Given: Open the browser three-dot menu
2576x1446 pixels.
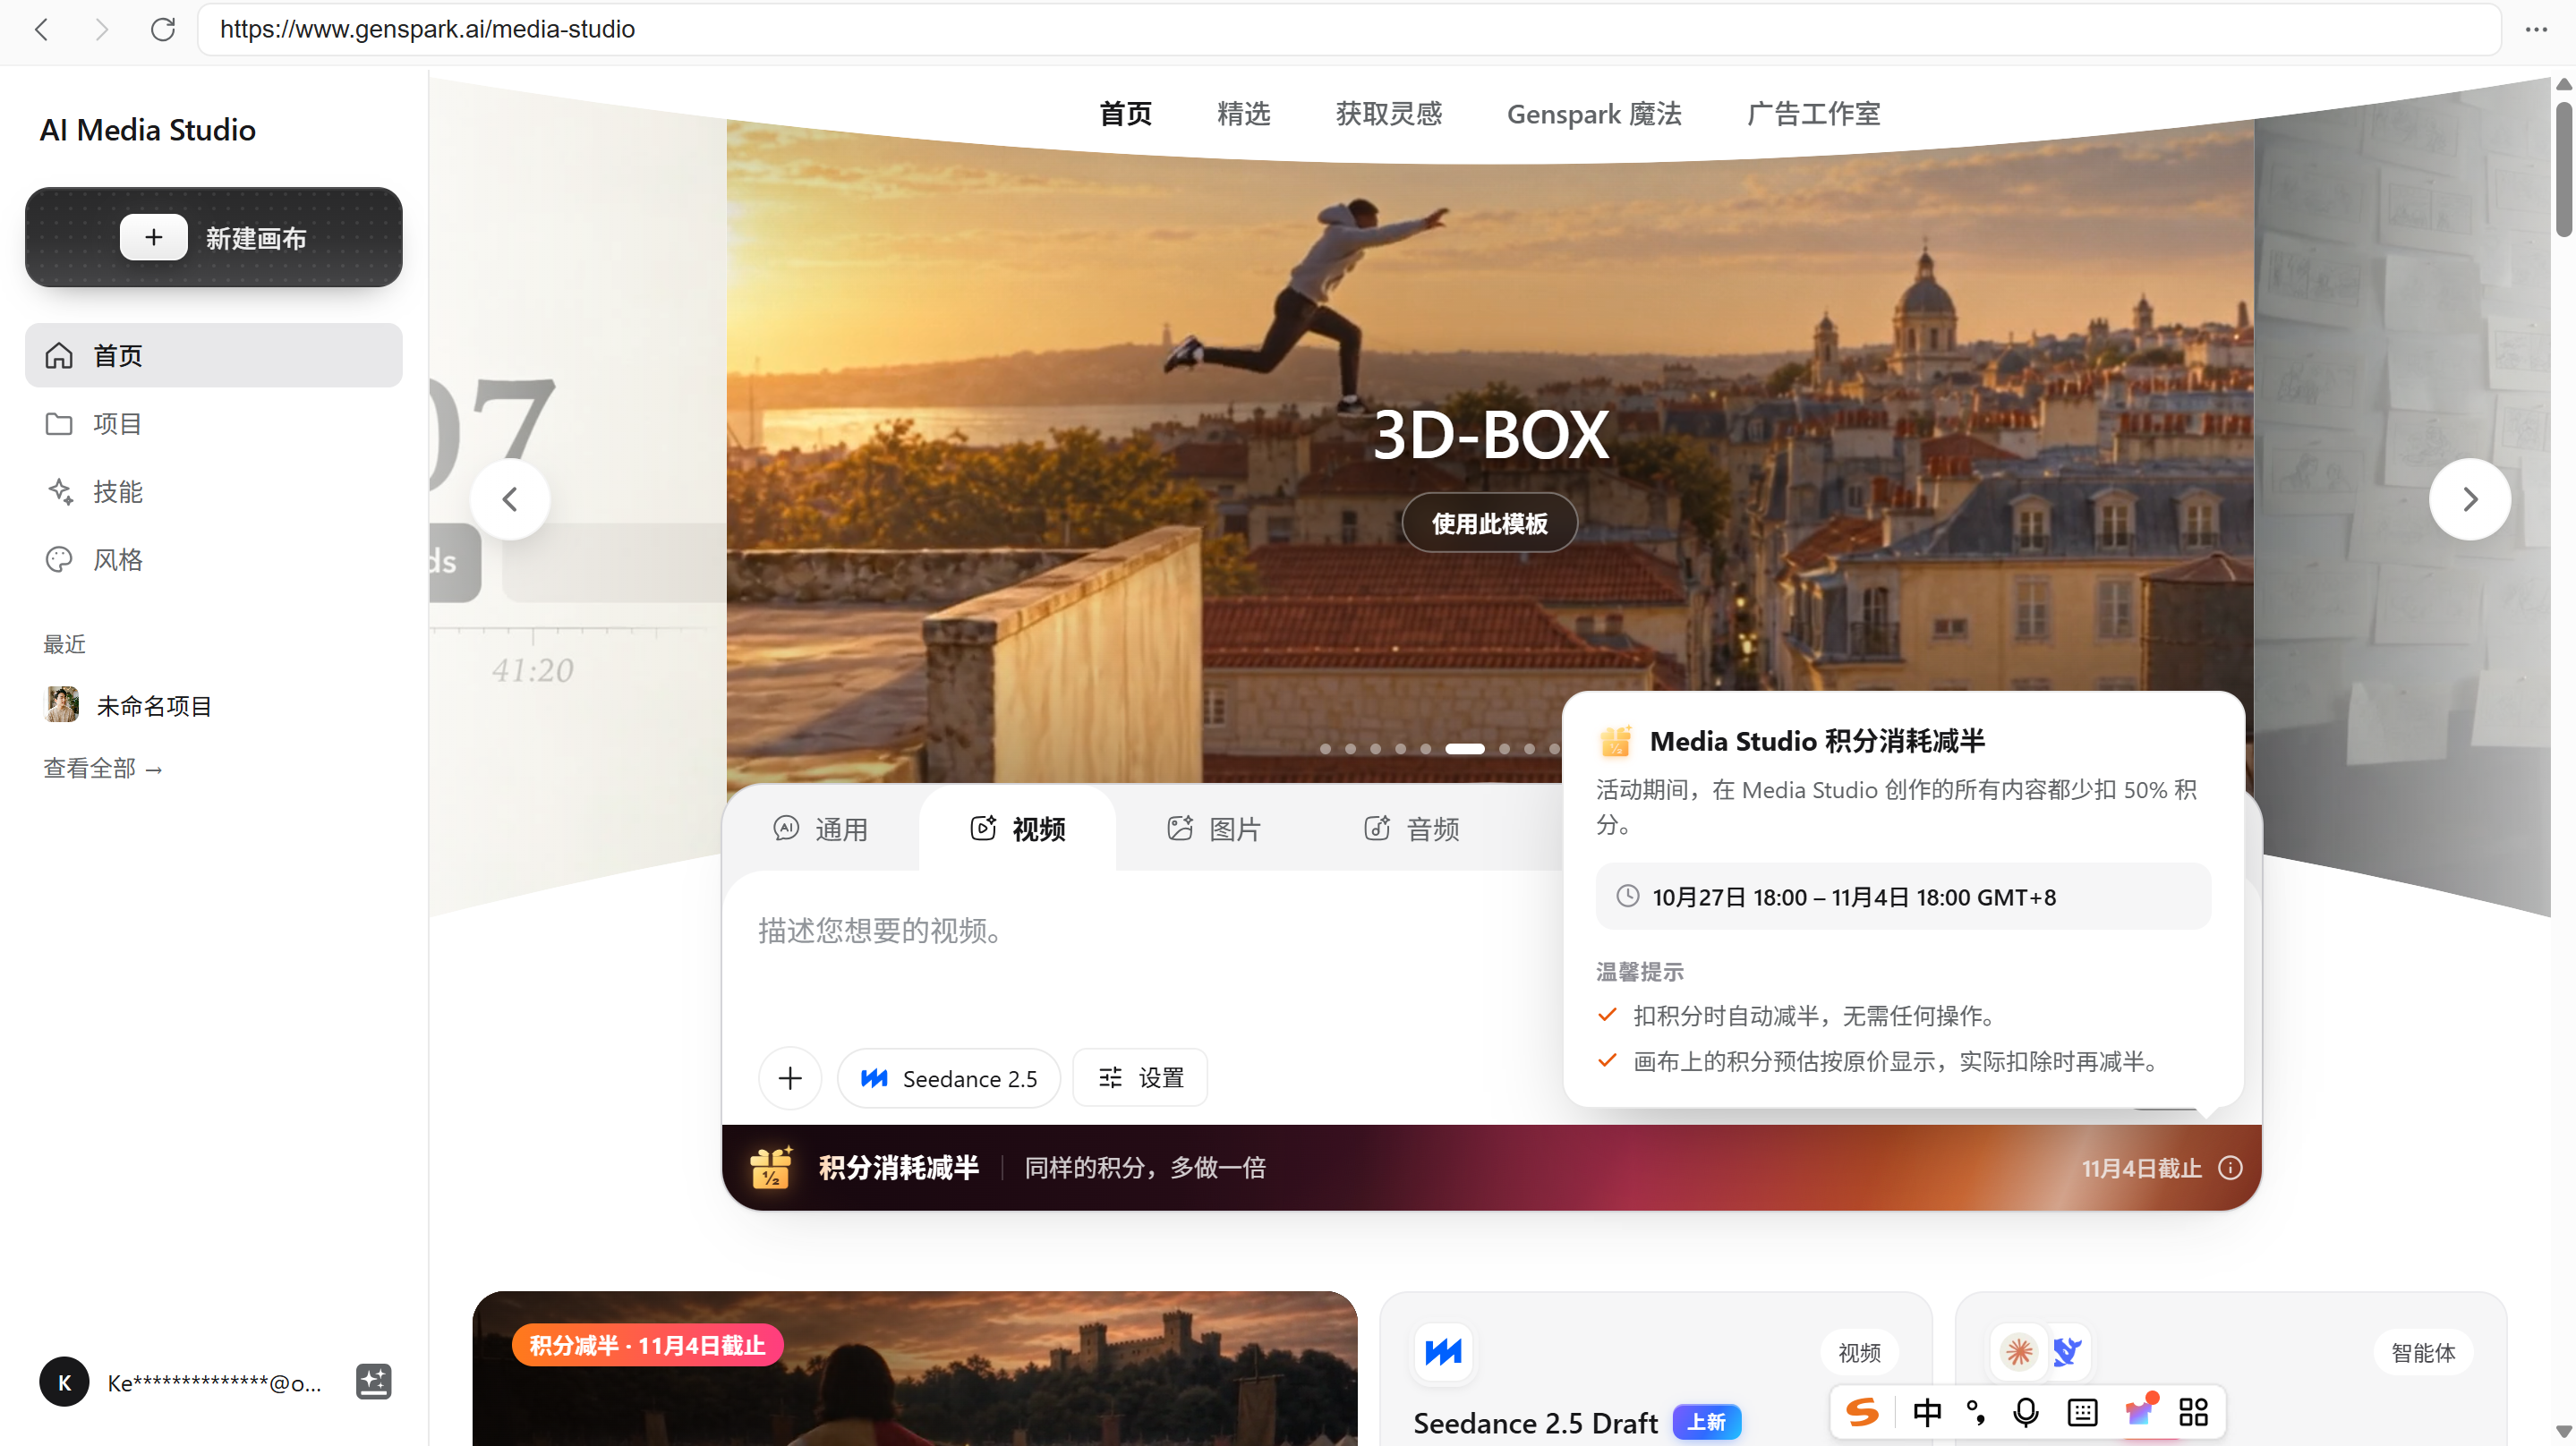Looking at the screenshot, I should point(2536,29).
